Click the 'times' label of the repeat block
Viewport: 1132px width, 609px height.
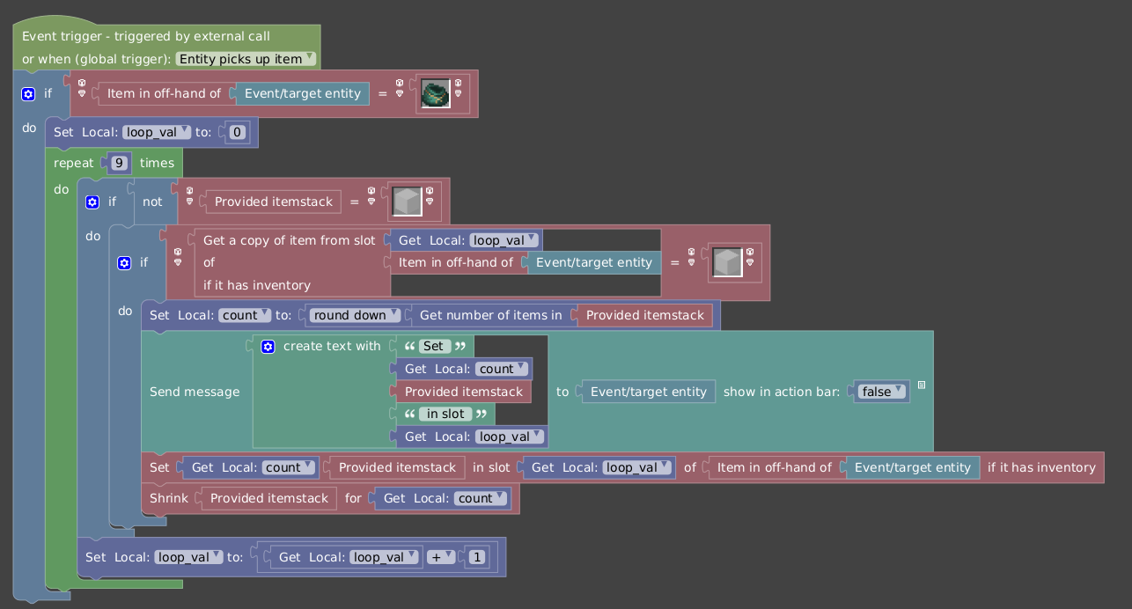pyautogui.click(x=157, y=163)
